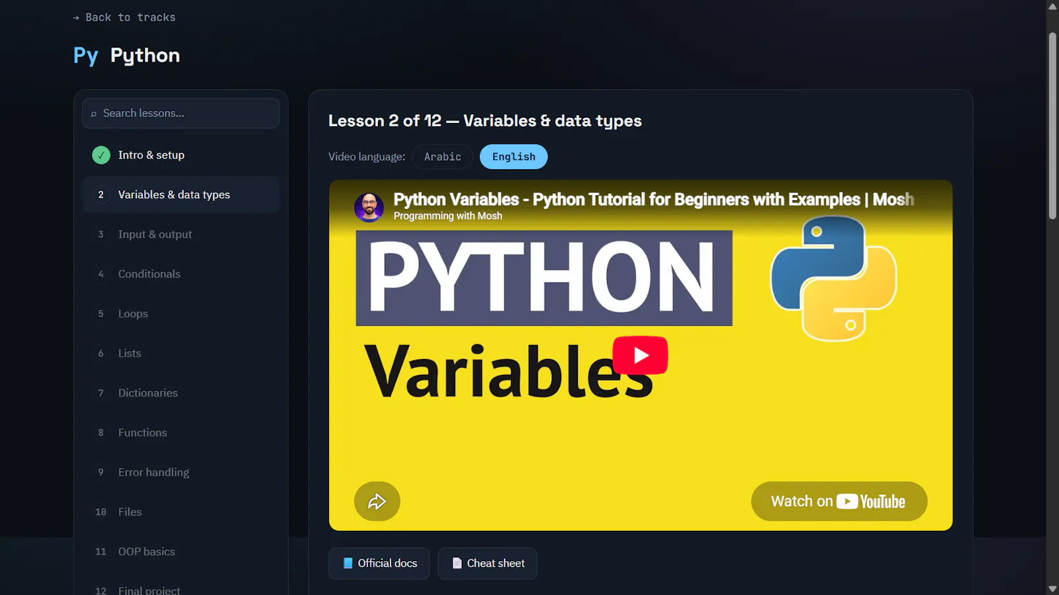Click the Watch on YouTube button
Image resolution: width=1059 pixels, height=595 pixels.
pyautogui.click(x=839, y=501)
